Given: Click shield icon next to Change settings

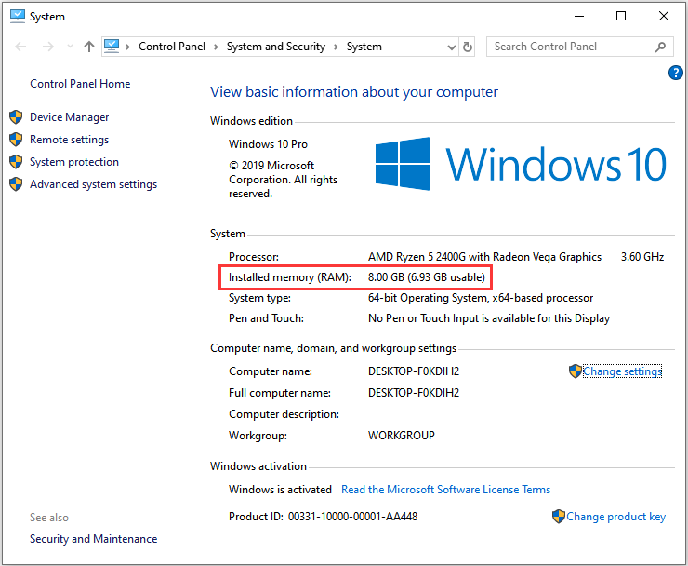Looking at the screenshot, I should [x=575, y=371].
